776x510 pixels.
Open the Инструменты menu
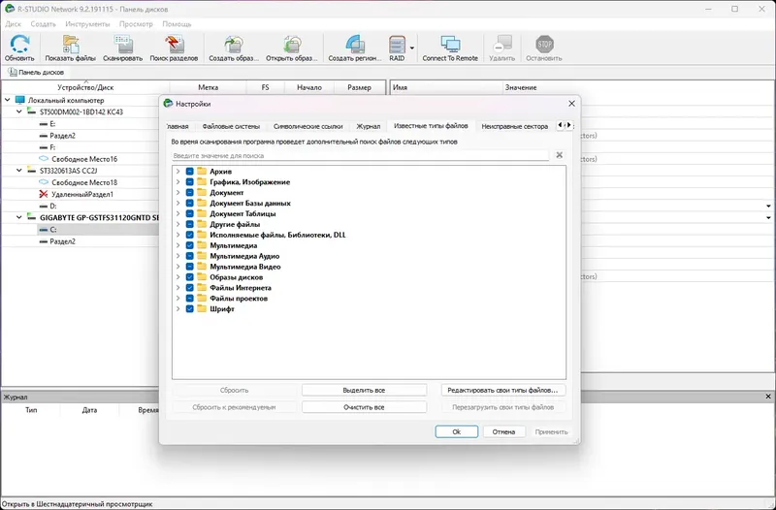(x=87, y=23)
